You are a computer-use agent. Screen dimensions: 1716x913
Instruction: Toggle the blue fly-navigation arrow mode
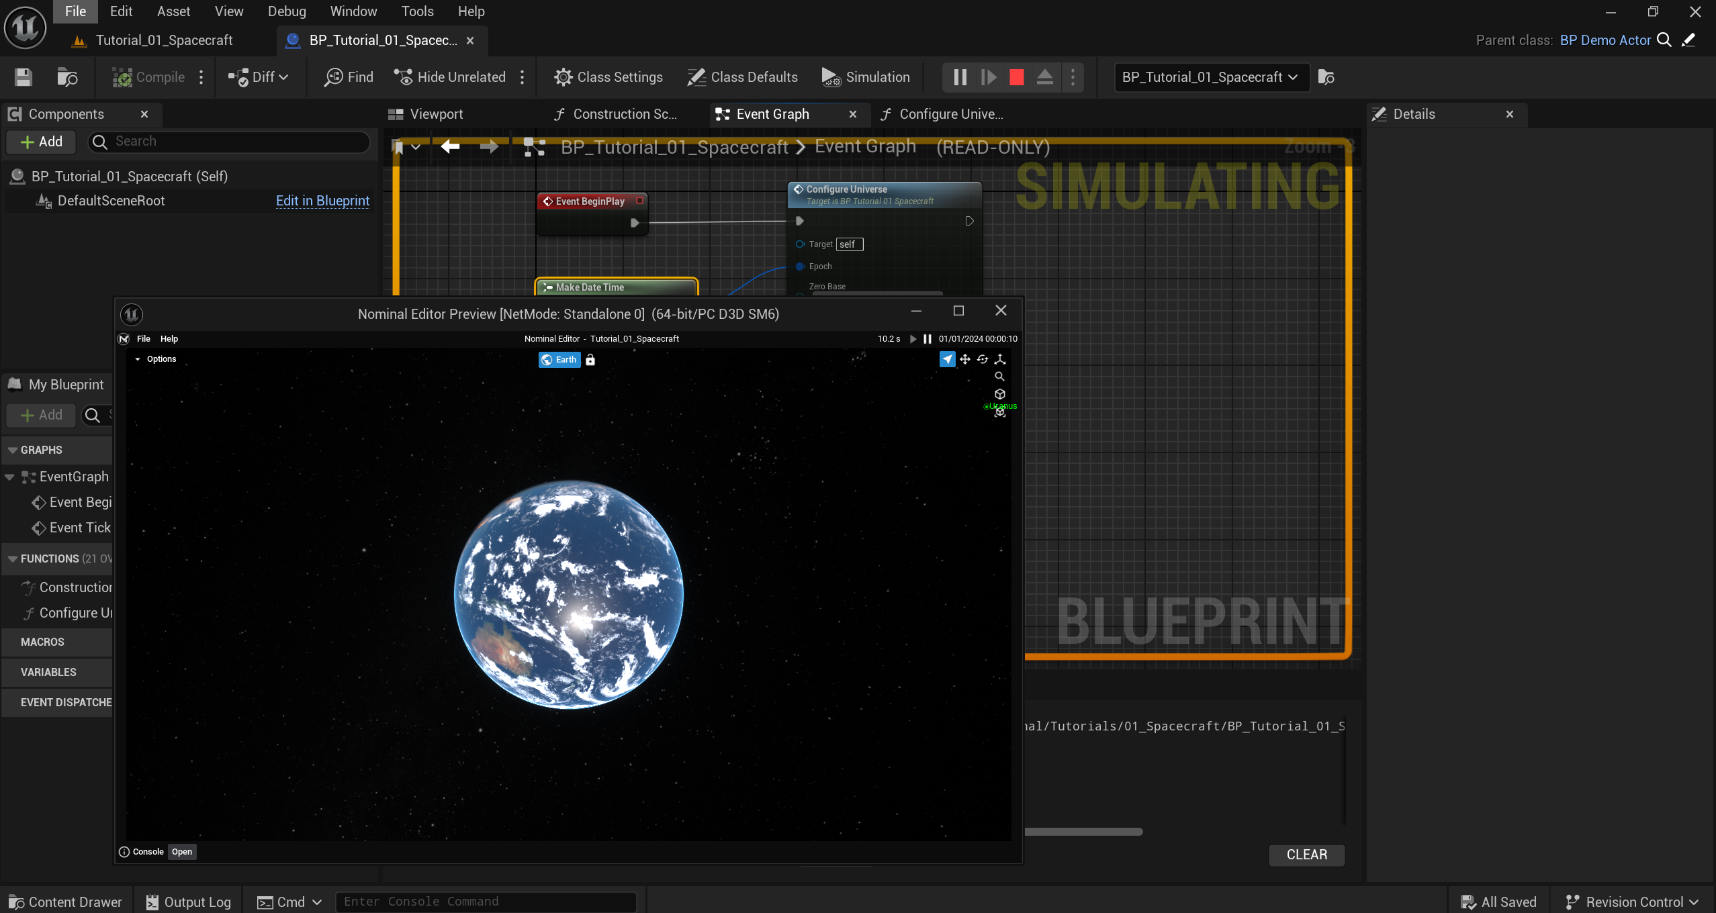point(947,359)
